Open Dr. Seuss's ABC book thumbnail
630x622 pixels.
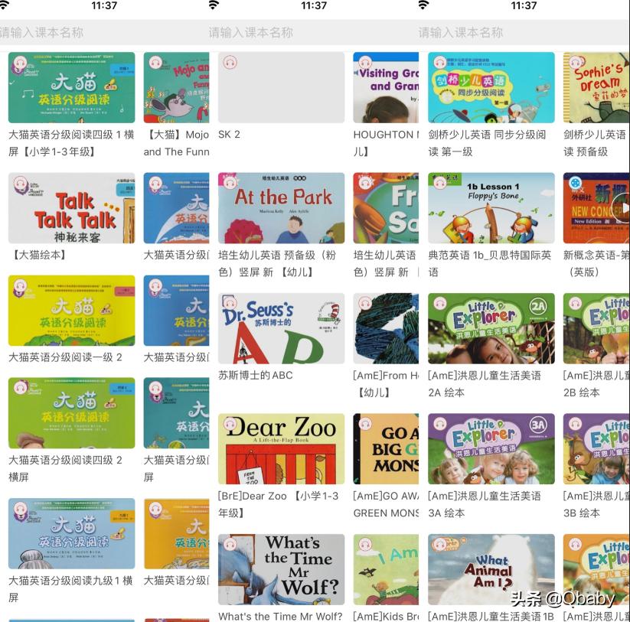coord(281,328)
